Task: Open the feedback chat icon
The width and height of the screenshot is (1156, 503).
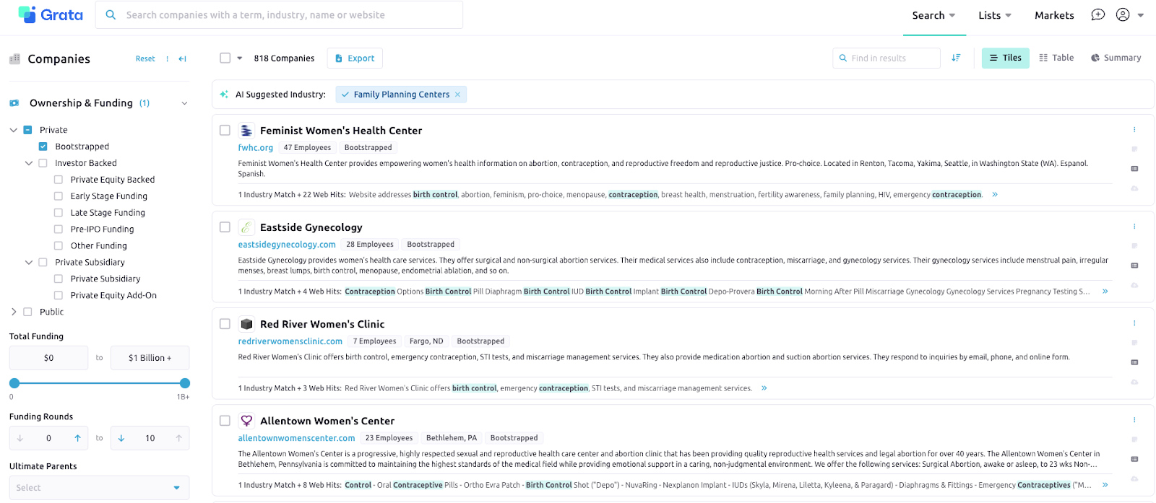Action: point(1097,14)
